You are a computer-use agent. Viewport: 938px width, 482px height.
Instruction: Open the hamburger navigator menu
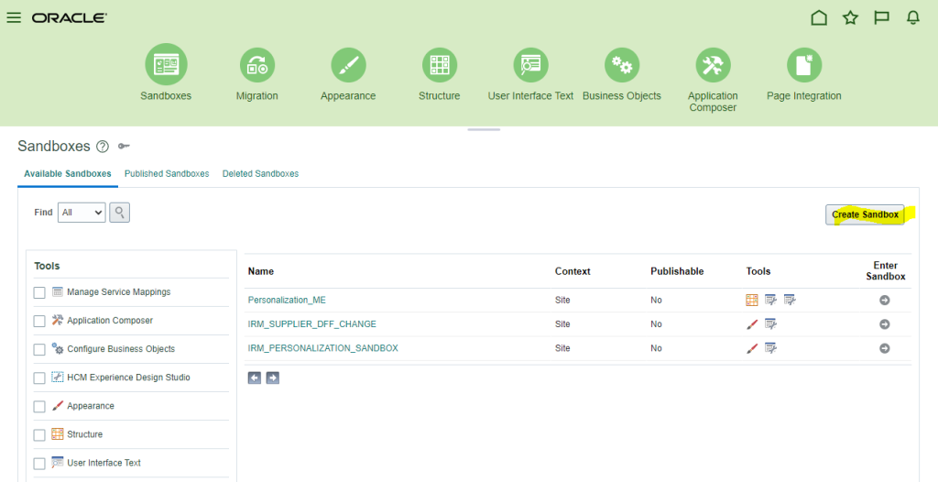click(x=14, y=17)
